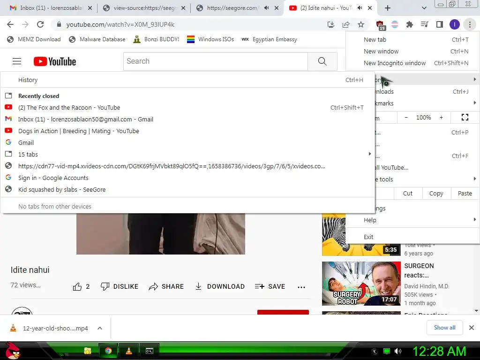The width and height of the screenshot is (480, 360).
Task: Click the DOWNLOAD button under the video
Action: [220, 286]
